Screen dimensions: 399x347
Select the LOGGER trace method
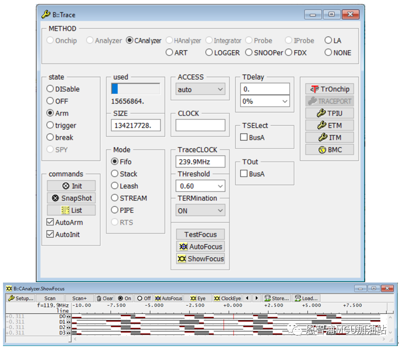[223, 53]
